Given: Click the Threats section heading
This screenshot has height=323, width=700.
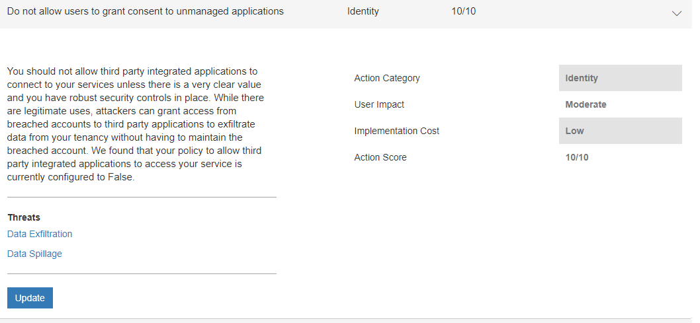Looking at the screenshot, I should 24,217.
